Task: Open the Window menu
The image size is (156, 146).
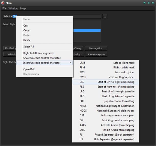Action: (13, 8)
